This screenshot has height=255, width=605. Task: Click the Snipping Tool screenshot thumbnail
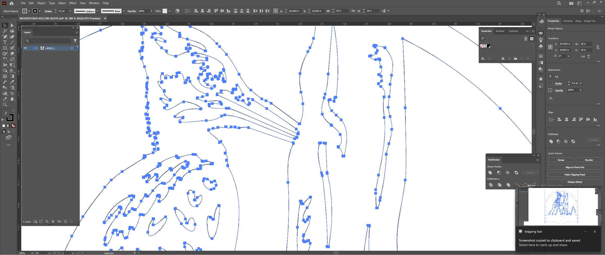click(558, 207)
